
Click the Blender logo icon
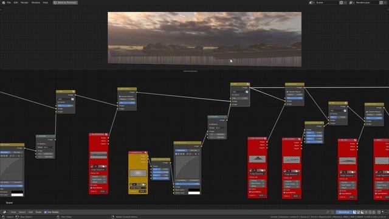(4, 2)
